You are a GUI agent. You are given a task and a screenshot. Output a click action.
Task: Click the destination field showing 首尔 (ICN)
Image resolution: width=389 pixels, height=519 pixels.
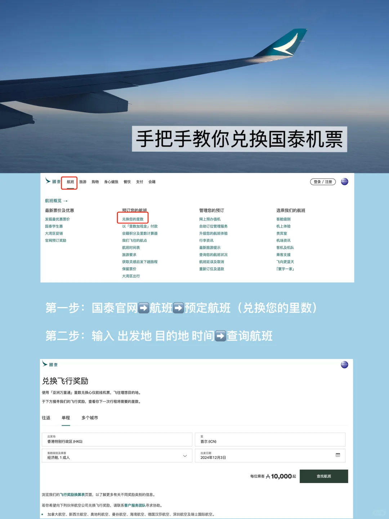270,439
